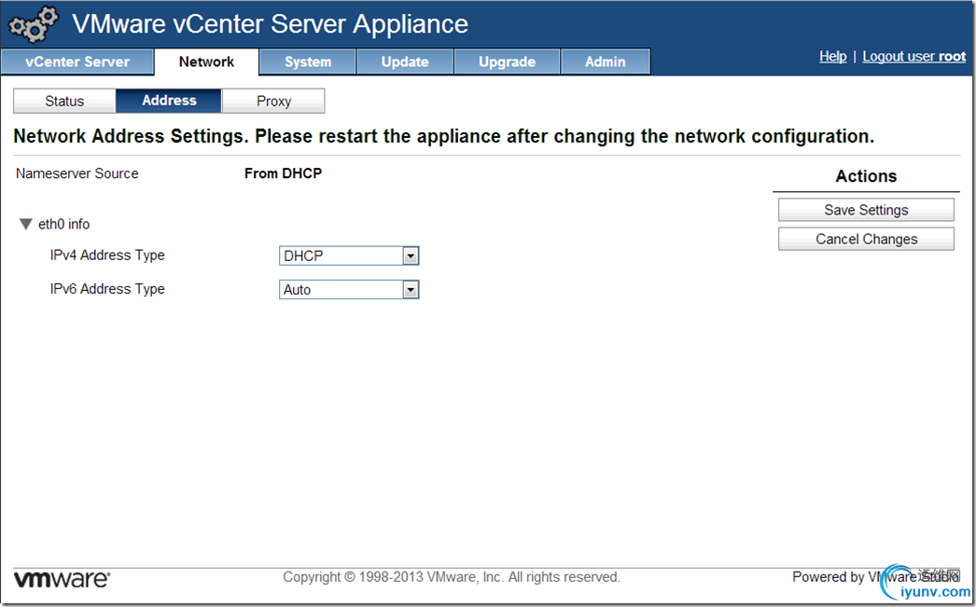The image size is (976, 607).
Task: Click the gears logo icon in header
Action: coord(34,24)
